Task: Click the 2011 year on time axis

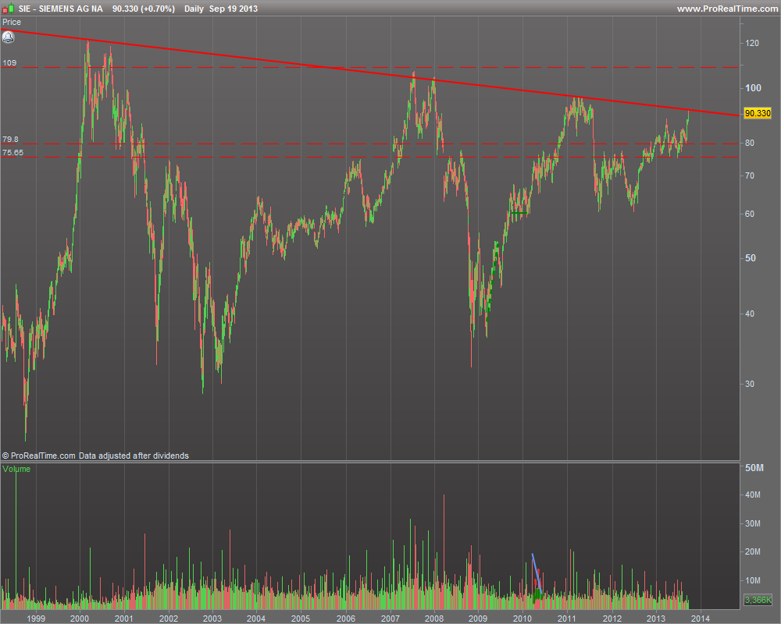Action: tap(567, 618)
